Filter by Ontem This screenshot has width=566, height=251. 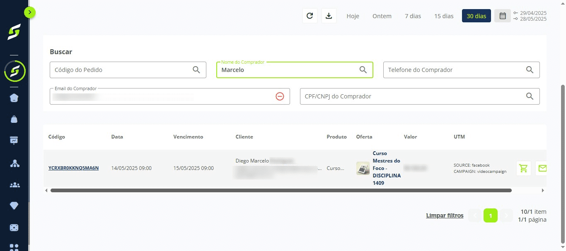382,16
